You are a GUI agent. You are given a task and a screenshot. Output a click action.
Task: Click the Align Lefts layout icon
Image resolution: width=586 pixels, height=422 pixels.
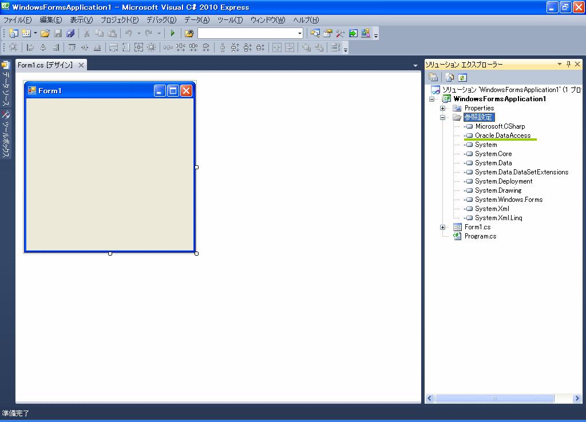[30, 47]
